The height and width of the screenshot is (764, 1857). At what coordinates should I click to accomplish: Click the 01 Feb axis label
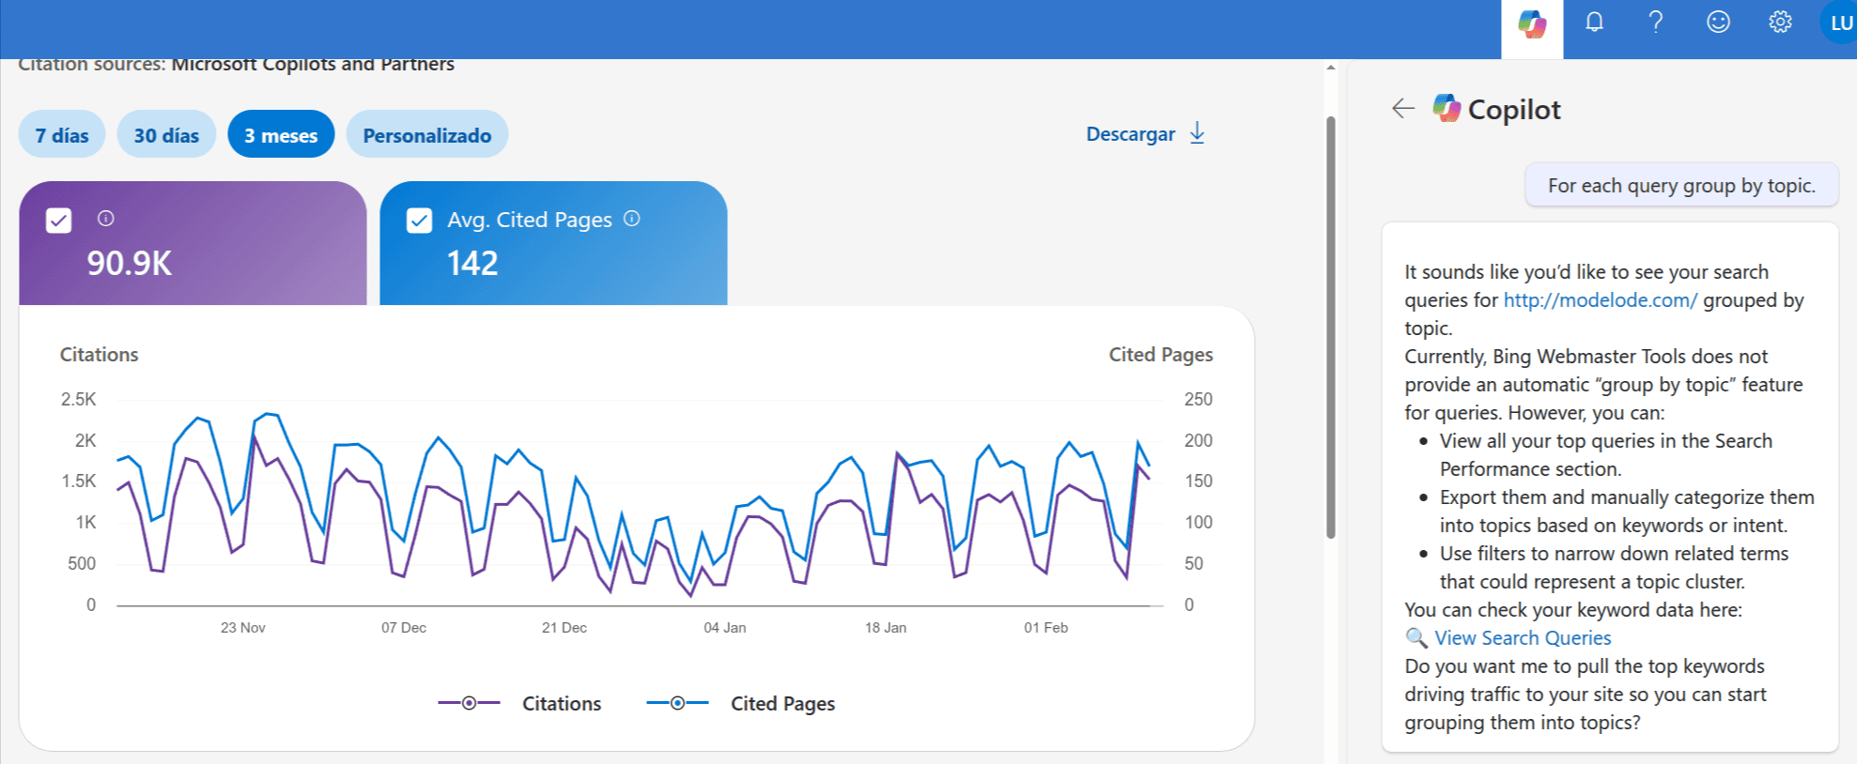1046,628
